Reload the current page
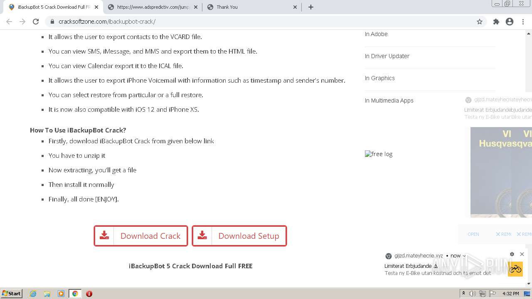 point(36,22)
